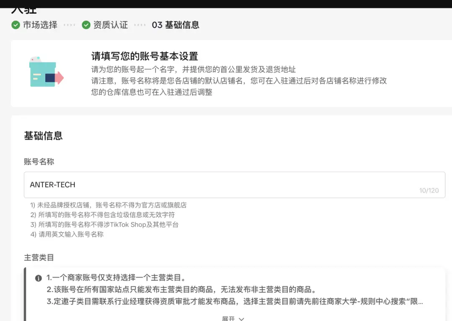The height and width of the screenshot is (321, 452).
Task: Click the dotted separator after 资质认证
Action: pos(140,25)
